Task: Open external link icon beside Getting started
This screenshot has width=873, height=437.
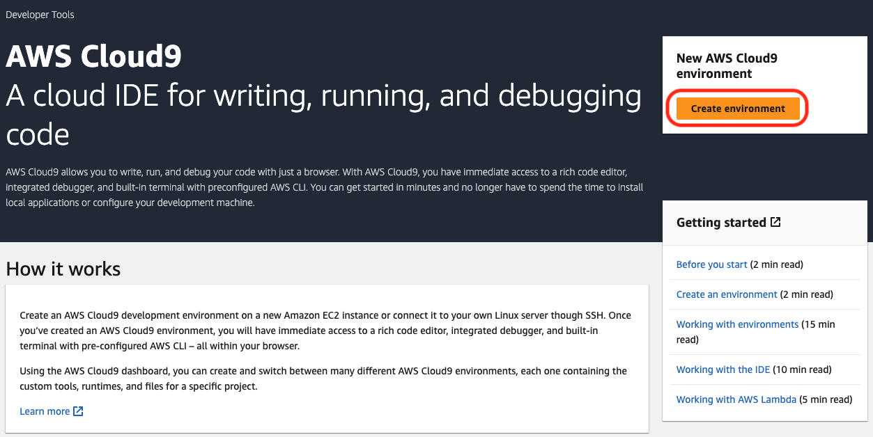Action: click(x=775, y=222)
